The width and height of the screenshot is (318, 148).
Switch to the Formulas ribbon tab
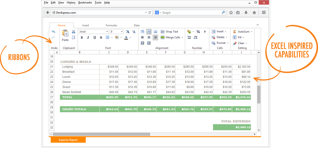coord(111,26)
